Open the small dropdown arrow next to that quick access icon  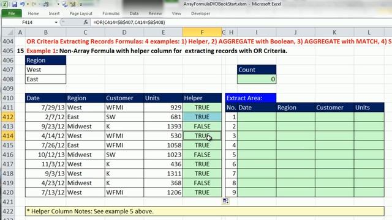pyautogui.click(x=58, y=4)
